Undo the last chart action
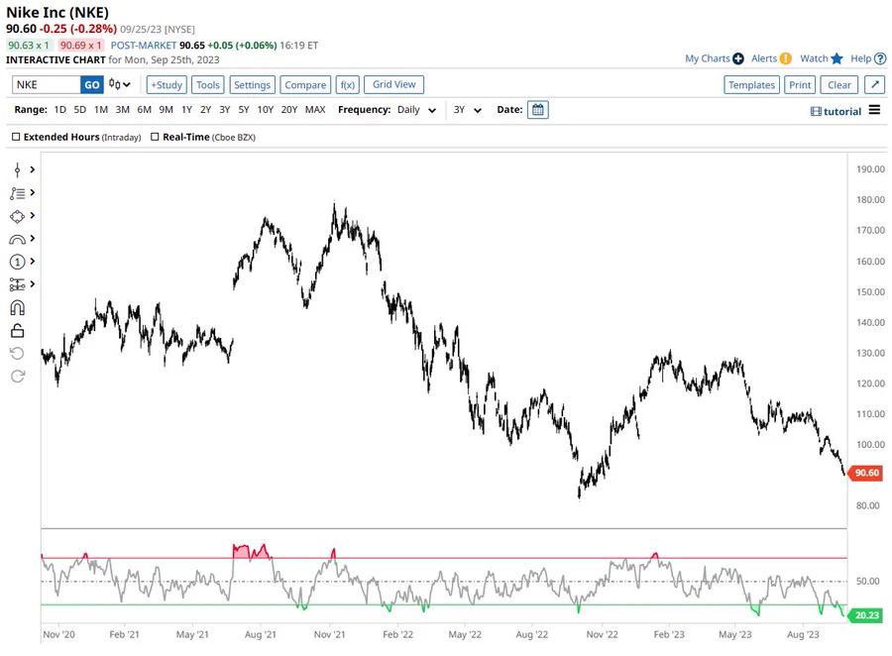This screenshot has width=892, height=656. coord(17,354)
